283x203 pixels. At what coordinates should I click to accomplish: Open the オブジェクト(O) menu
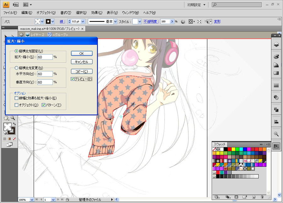[46, 13]
